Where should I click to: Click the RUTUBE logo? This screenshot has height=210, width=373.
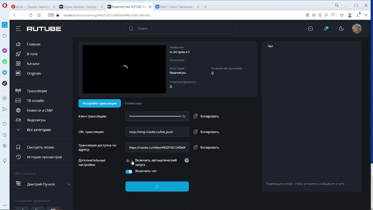[45, 29]
